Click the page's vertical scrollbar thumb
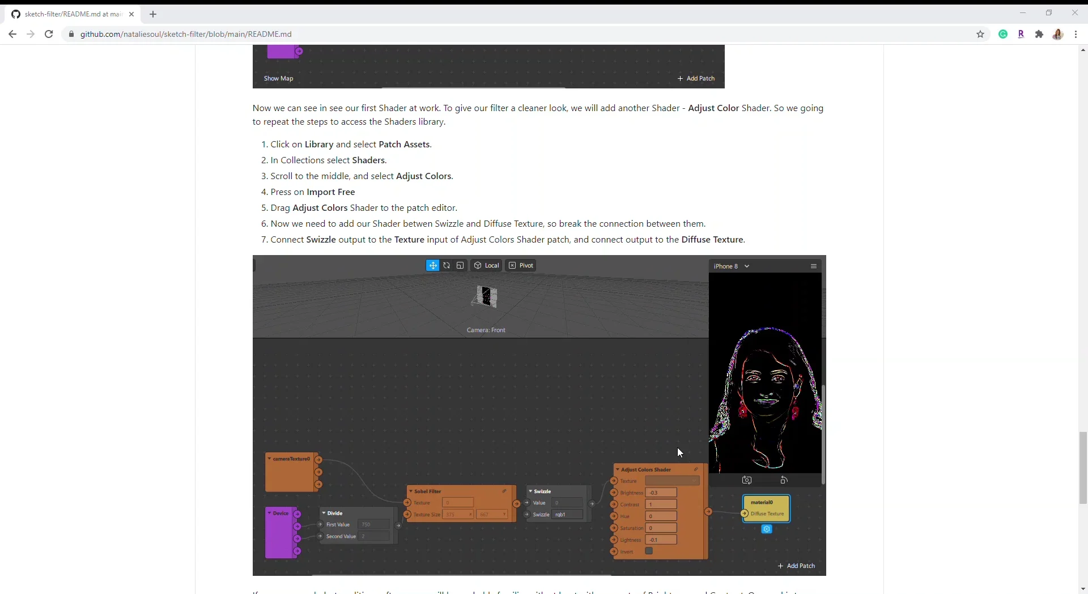The image size is (1088, 594). coord(1083,468)
